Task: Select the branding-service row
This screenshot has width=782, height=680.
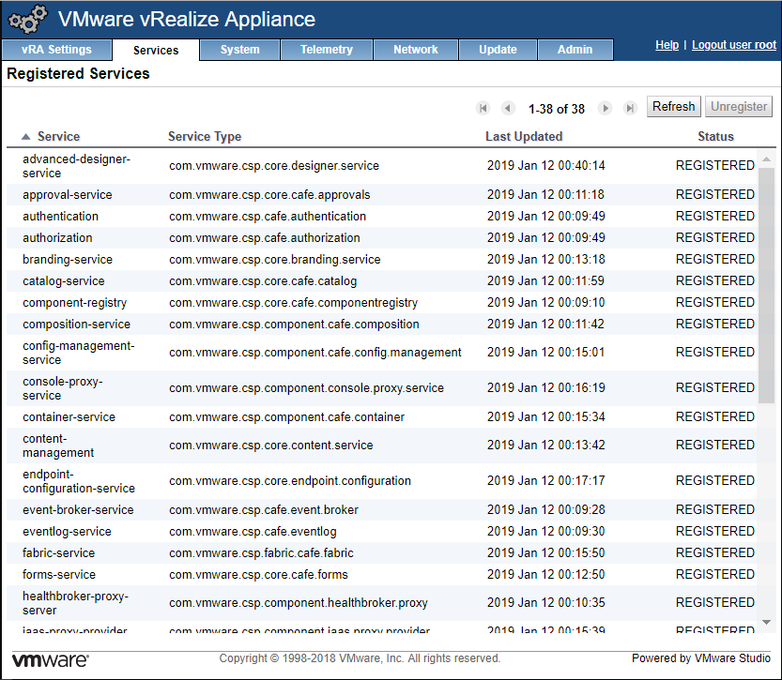Action: [381, 260]
